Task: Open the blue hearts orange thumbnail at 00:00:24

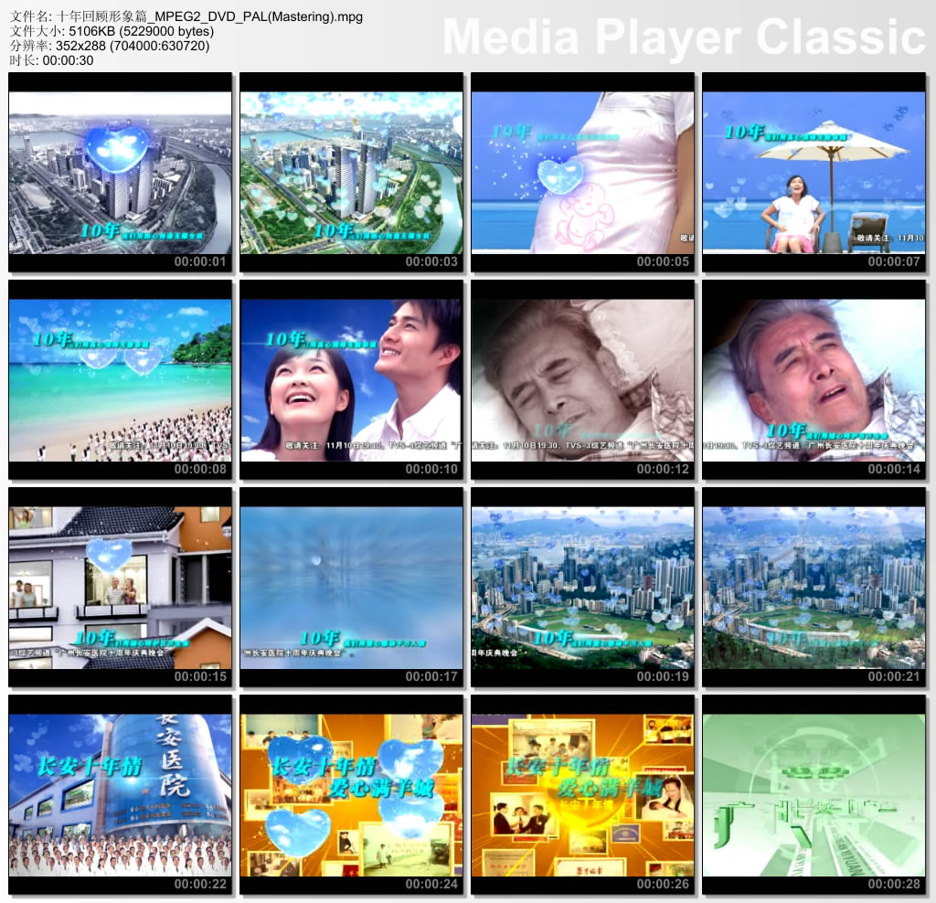Action: [x=351, y=795]
